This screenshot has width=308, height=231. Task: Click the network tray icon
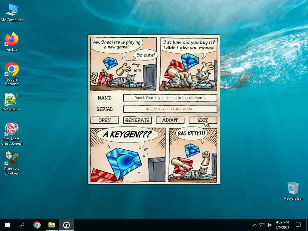[262, 225]
